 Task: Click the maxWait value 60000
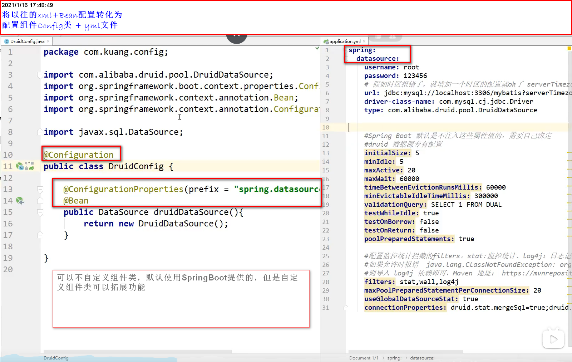[410, 179]
